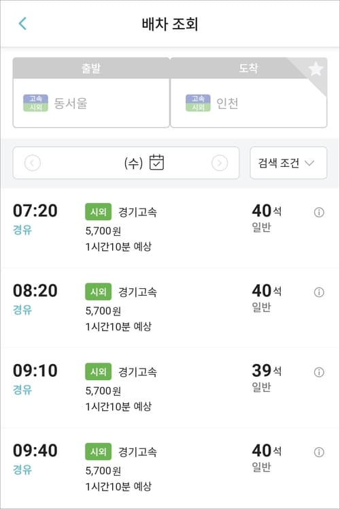Select the 09:10 bus with 39 seats

click(170, 388)
